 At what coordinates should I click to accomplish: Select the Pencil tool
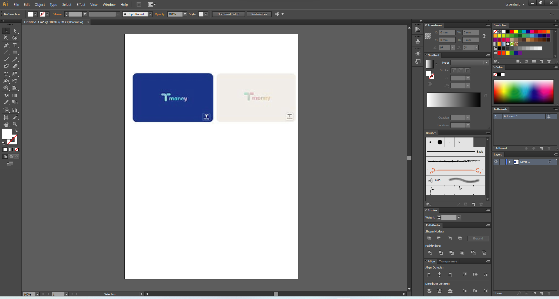pos(15,59)
